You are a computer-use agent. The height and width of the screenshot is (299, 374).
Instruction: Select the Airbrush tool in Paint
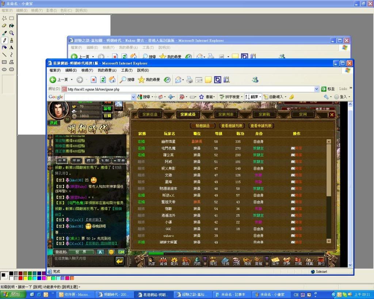pos(4,48)
